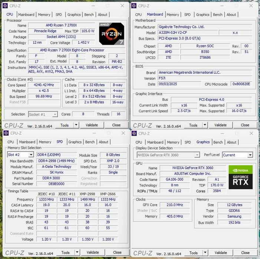Screen dimensions: 260x259
Task: Open Memory tab in SPD window
Action: pyautogui.click(x=45, y=142)
